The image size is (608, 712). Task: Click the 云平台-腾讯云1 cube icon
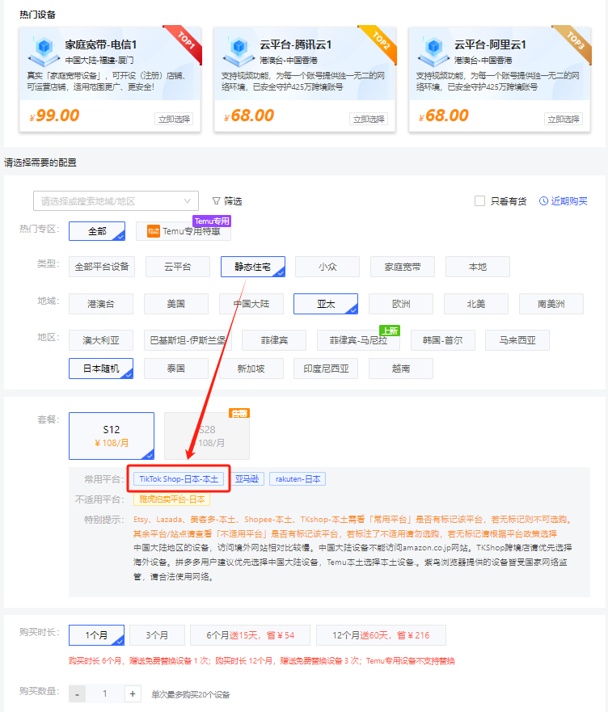pos(239,51)
